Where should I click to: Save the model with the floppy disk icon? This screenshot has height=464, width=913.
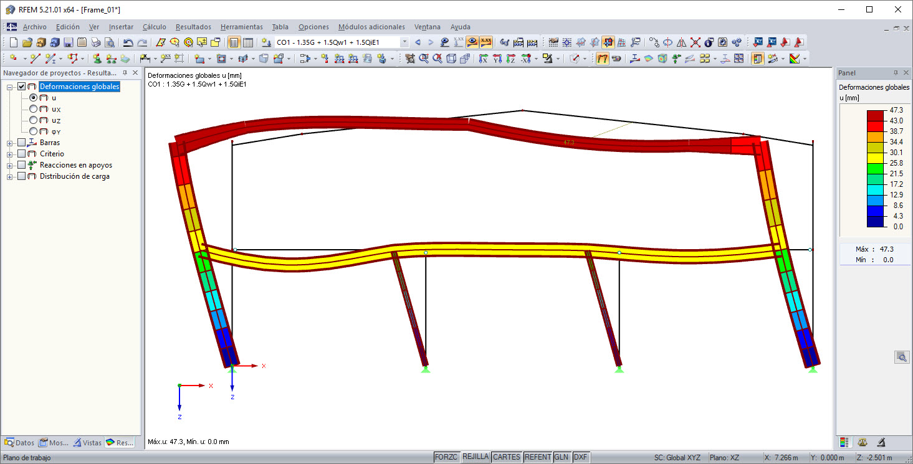[x=68, y=42]
